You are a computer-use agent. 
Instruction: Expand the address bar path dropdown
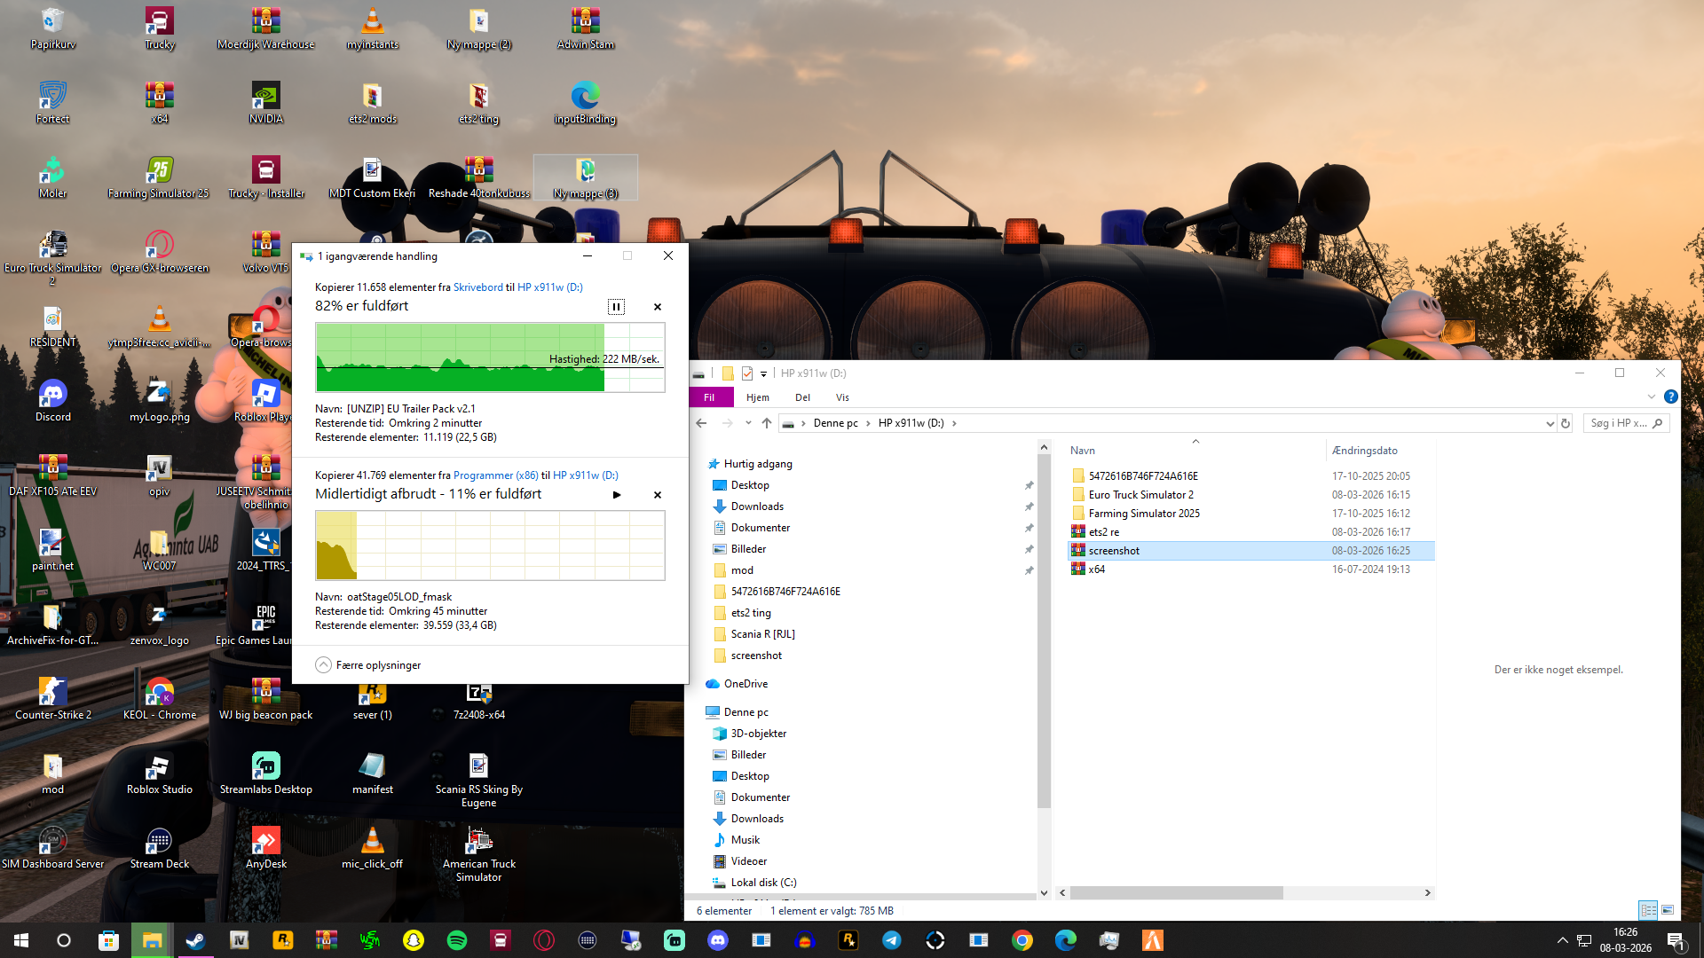pos(1550,423)
